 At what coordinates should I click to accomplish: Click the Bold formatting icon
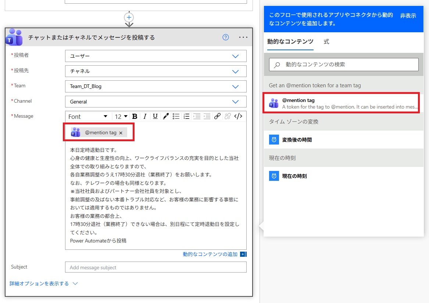click(x=135, y=116)
